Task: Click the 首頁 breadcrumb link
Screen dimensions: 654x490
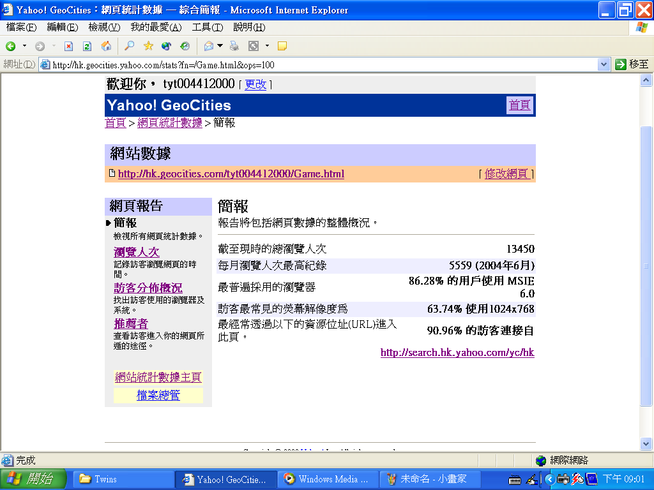Action: click(115, 123)
